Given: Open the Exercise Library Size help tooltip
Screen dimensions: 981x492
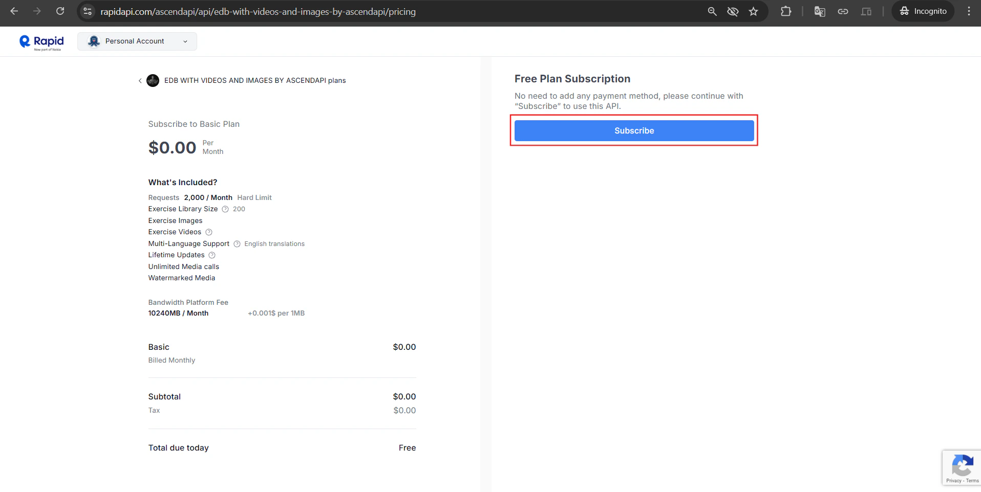Looking at the screenshot, I should pyautogui.click(x=225, y=209).
